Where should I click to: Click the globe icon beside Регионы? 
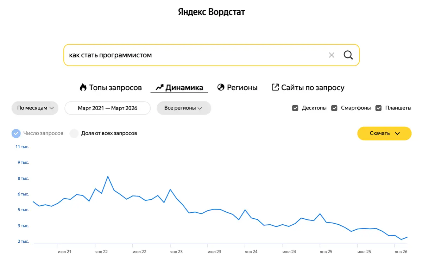click(221, 87)
